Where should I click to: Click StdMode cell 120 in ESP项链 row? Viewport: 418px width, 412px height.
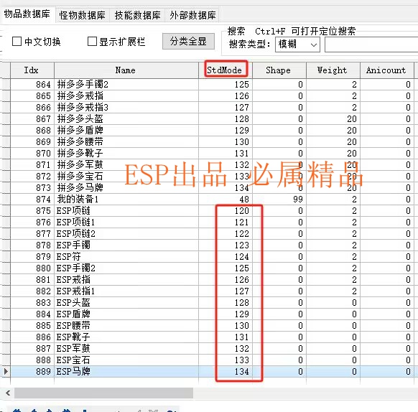click(x=226, y=211)
